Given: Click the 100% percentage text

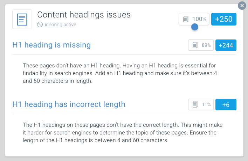Looking at the screenshot, I should pos(199,19).
